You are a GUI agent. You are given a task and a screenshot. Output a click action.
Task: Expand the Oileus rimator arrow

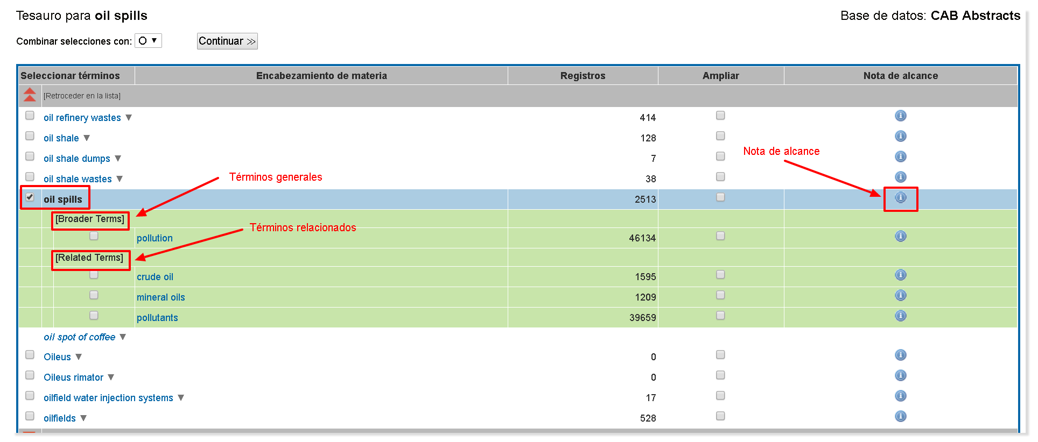(111, 377)
